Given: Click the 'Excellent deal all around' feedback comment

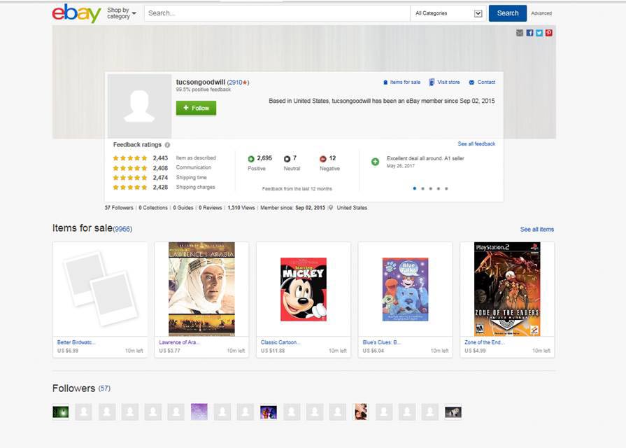Looking at the screenshot, I should click(425, 159).
